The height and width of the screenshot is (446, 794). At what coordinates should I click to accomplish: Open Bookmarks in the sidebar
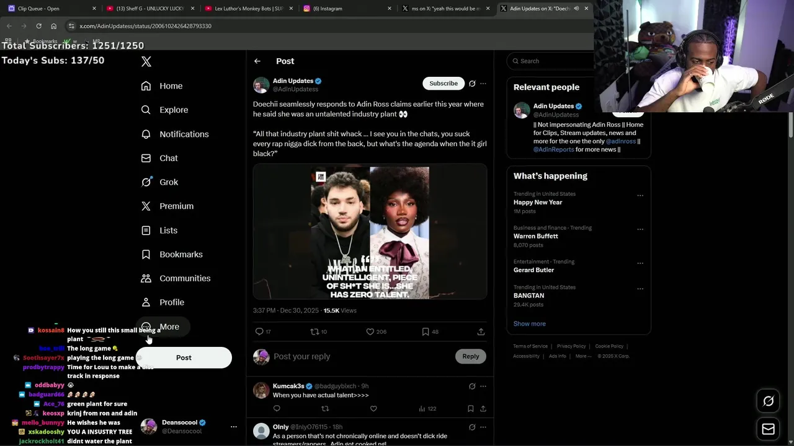click(172, 255)
